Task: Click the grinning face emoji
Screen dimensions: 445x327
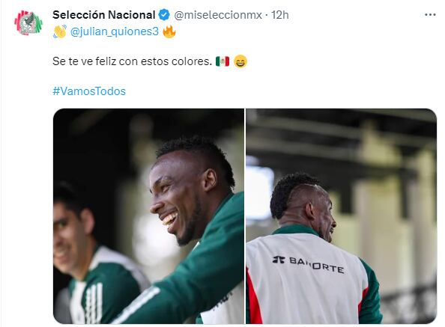Action: coord(240,61)
